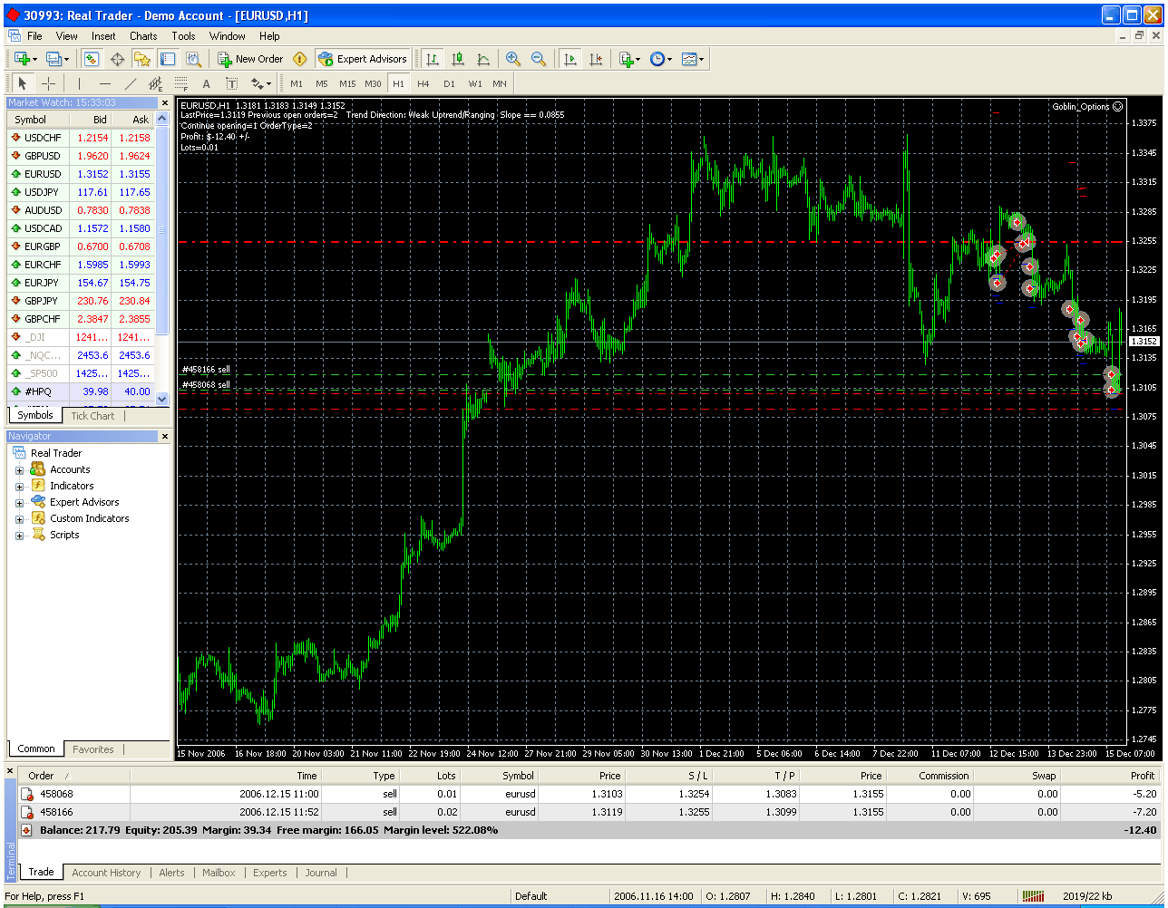Select the Crosshair tool
This screenshot has height=908, width=1168.
pyautogui.click(x=48, y=83)
